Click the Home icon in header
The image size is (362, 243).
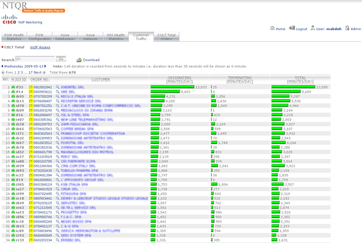272,29
